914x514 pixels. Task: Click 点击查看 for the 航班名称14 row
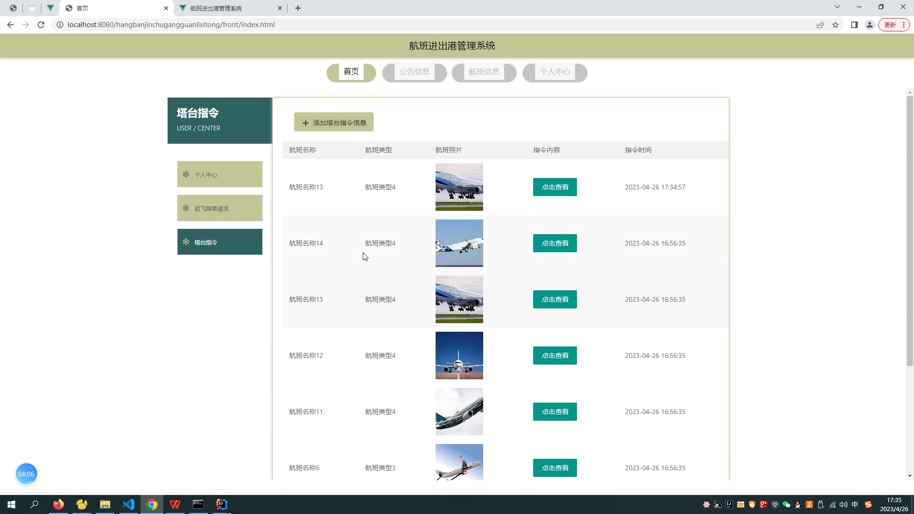click(x=555, y=243)
